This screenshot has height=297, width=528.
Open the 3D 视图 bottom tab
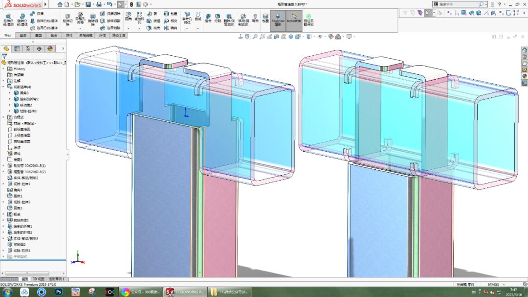[x=38, y=279]
